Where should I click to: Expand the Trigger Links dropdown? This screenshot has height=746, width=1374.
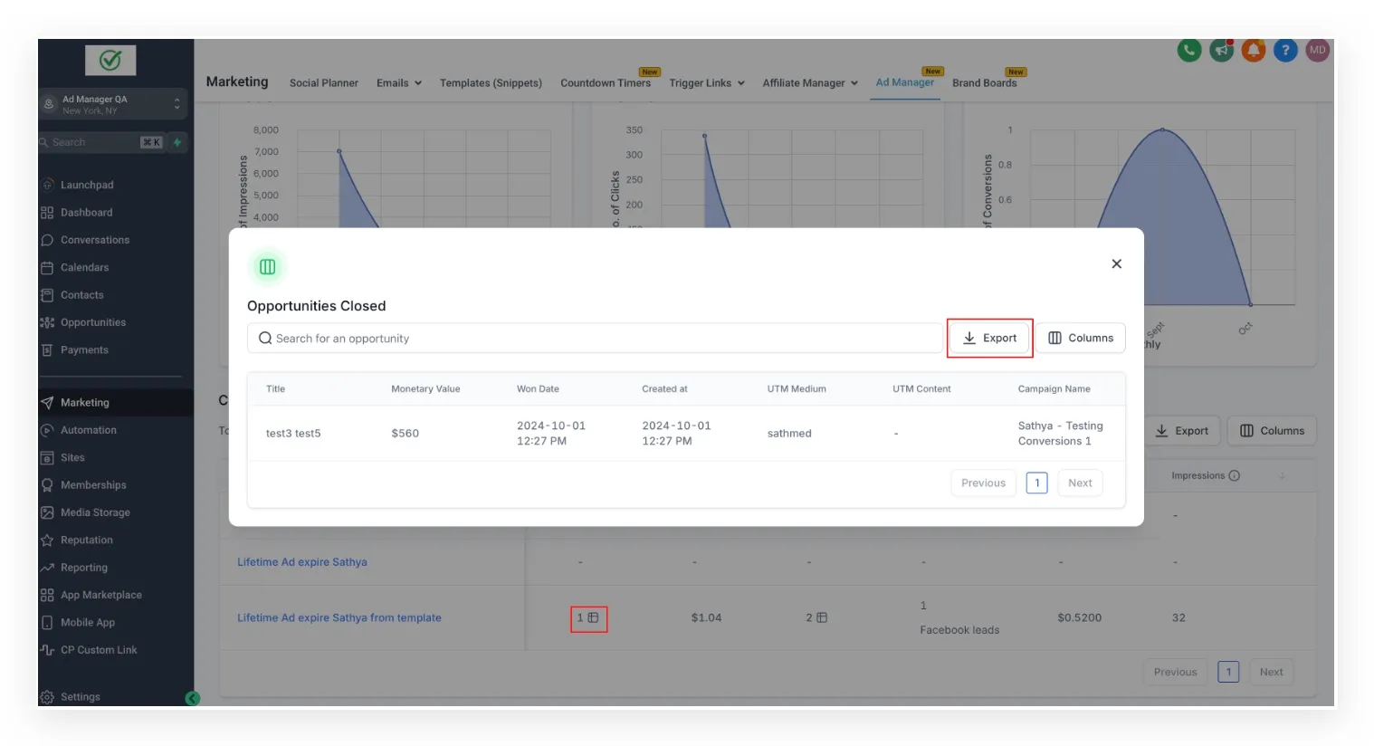point(707,83)
